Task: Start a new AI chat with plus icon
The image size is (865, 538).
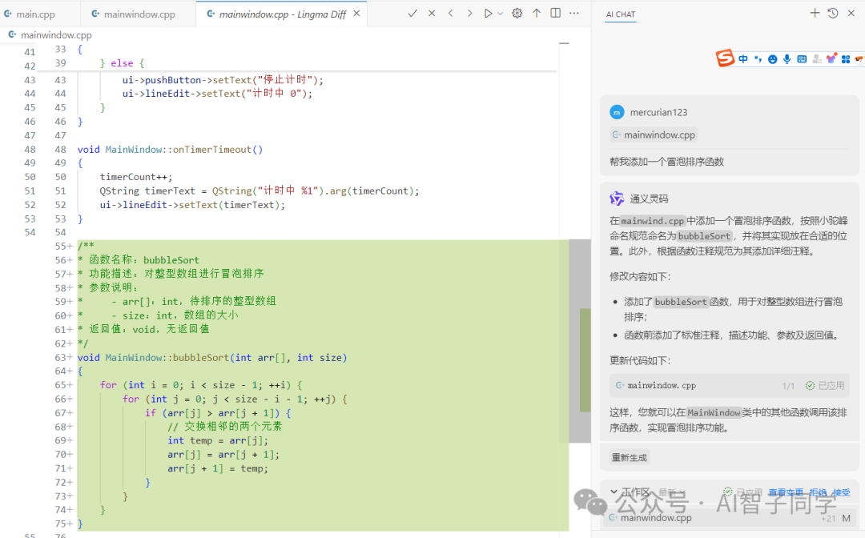Action: 815,13
